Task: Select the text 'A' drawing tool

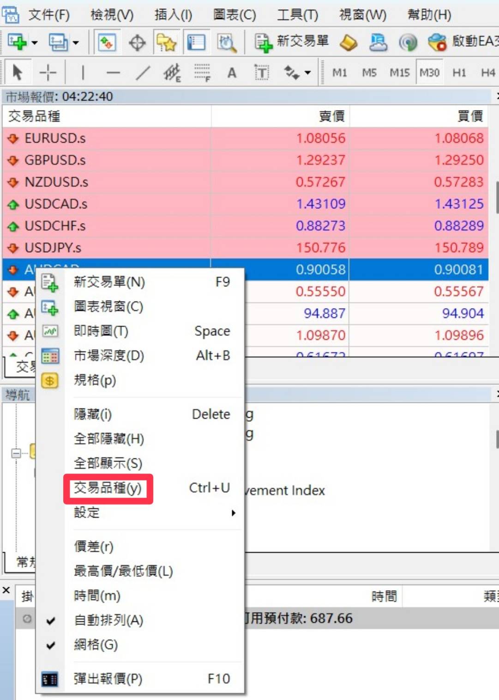Action: (x=232, y=73)
